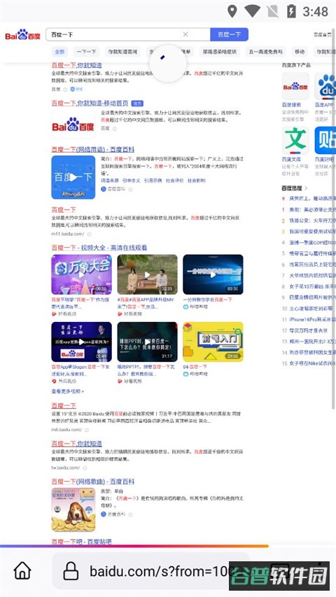Play the blue 百度一下 encyclopedia video thumbnail

point(73,177)
